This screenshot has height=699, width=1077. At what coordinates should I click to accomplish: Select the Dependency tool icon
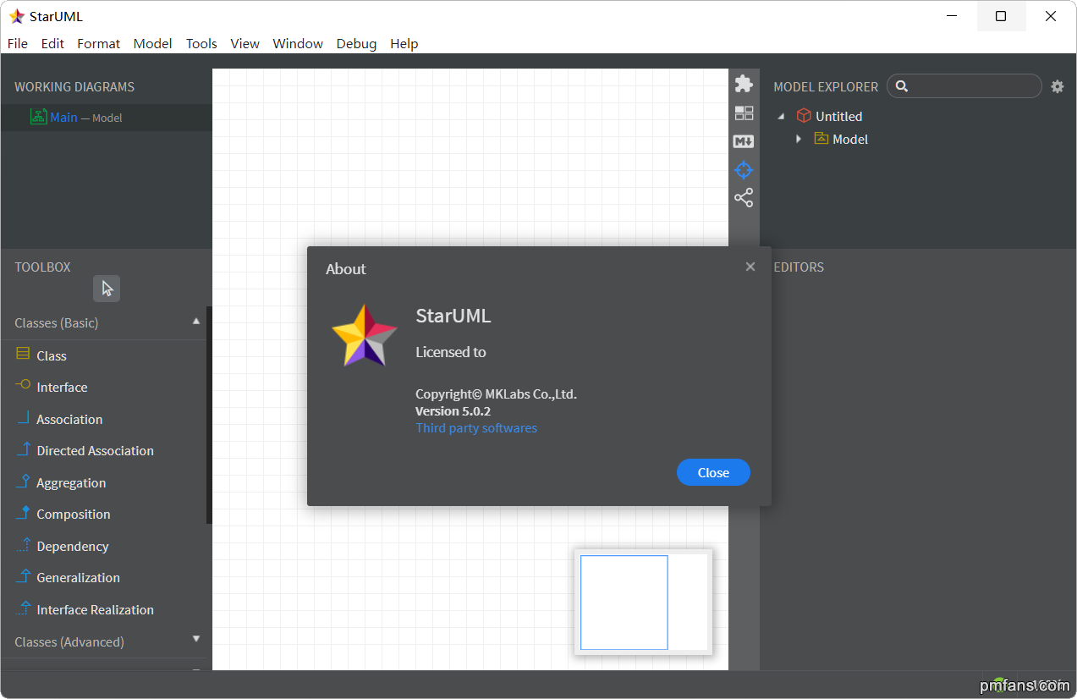[x=23, y=545]
